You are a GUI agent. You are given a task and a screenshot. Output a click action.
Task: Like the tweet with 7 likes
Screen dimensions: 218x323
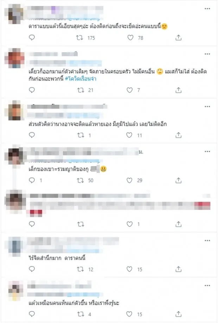[x=129, y=90]
